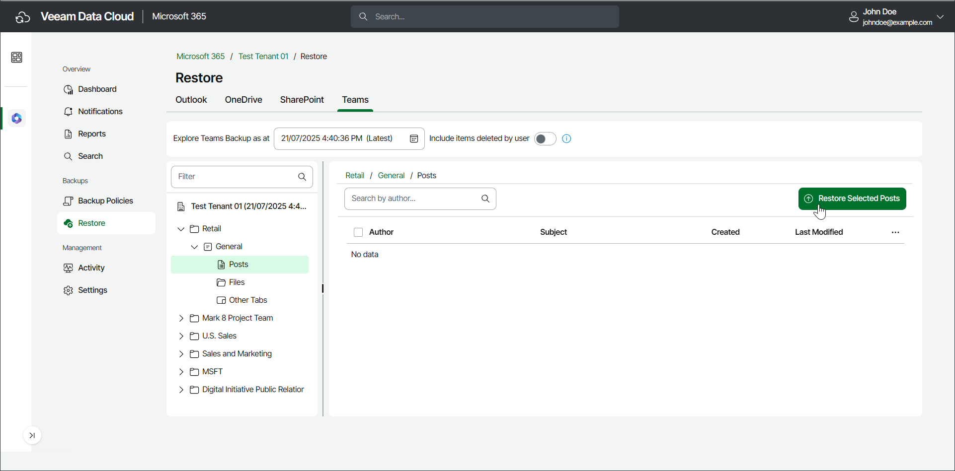This screenshot has height=471, width=955.
Task: Click the Notifications bell icon
Action: [68, 112]
